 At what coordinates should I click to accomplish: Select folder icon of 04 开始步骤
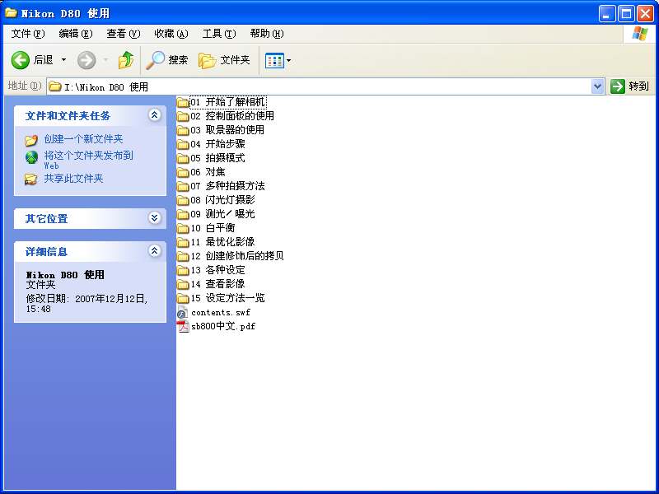pyautogui.click(x=183, y=144)
